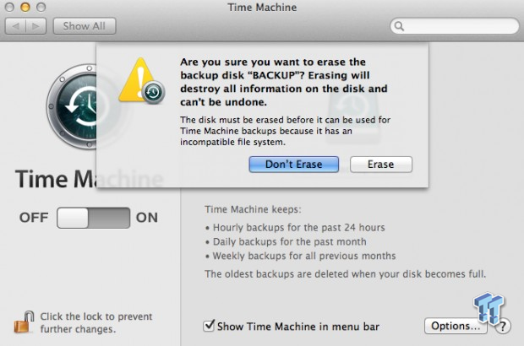Screen dimensions: 524x346
Task: Uncheck Show Time Machine in menu bar
Action: pyautogui.click(x=209, y=325)
